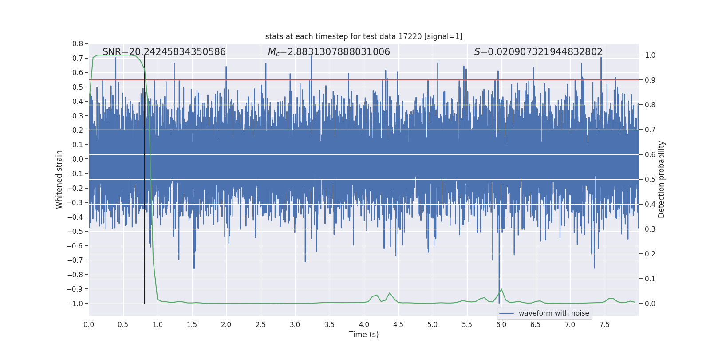Select the 0.0 tick on the Detection probability axis

click(x=650, y=304)
